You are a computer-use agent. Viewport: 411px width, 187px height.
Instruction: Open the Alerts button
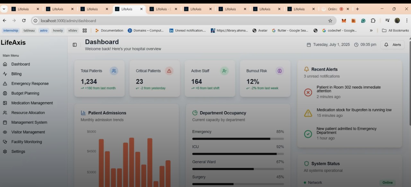tap(392, 45)
